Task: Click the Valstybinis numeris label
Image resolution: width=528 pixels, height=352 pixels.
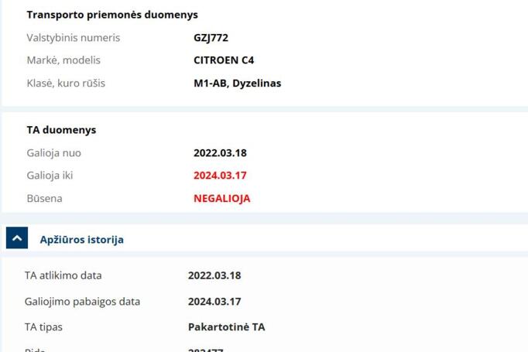Action: (74, 37)
